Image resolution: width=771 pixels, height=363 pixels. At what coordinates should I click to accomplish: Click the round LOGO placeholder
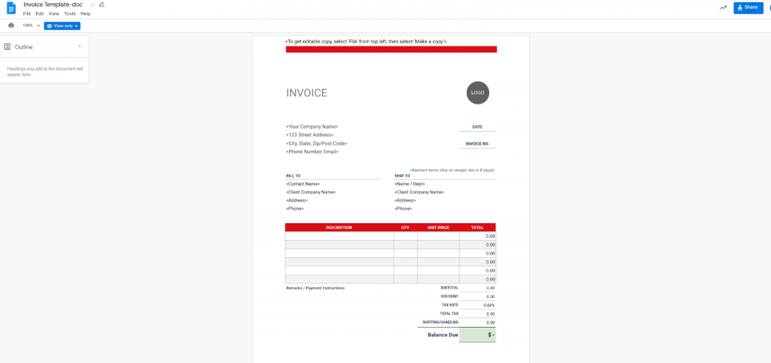coord(477,92)
